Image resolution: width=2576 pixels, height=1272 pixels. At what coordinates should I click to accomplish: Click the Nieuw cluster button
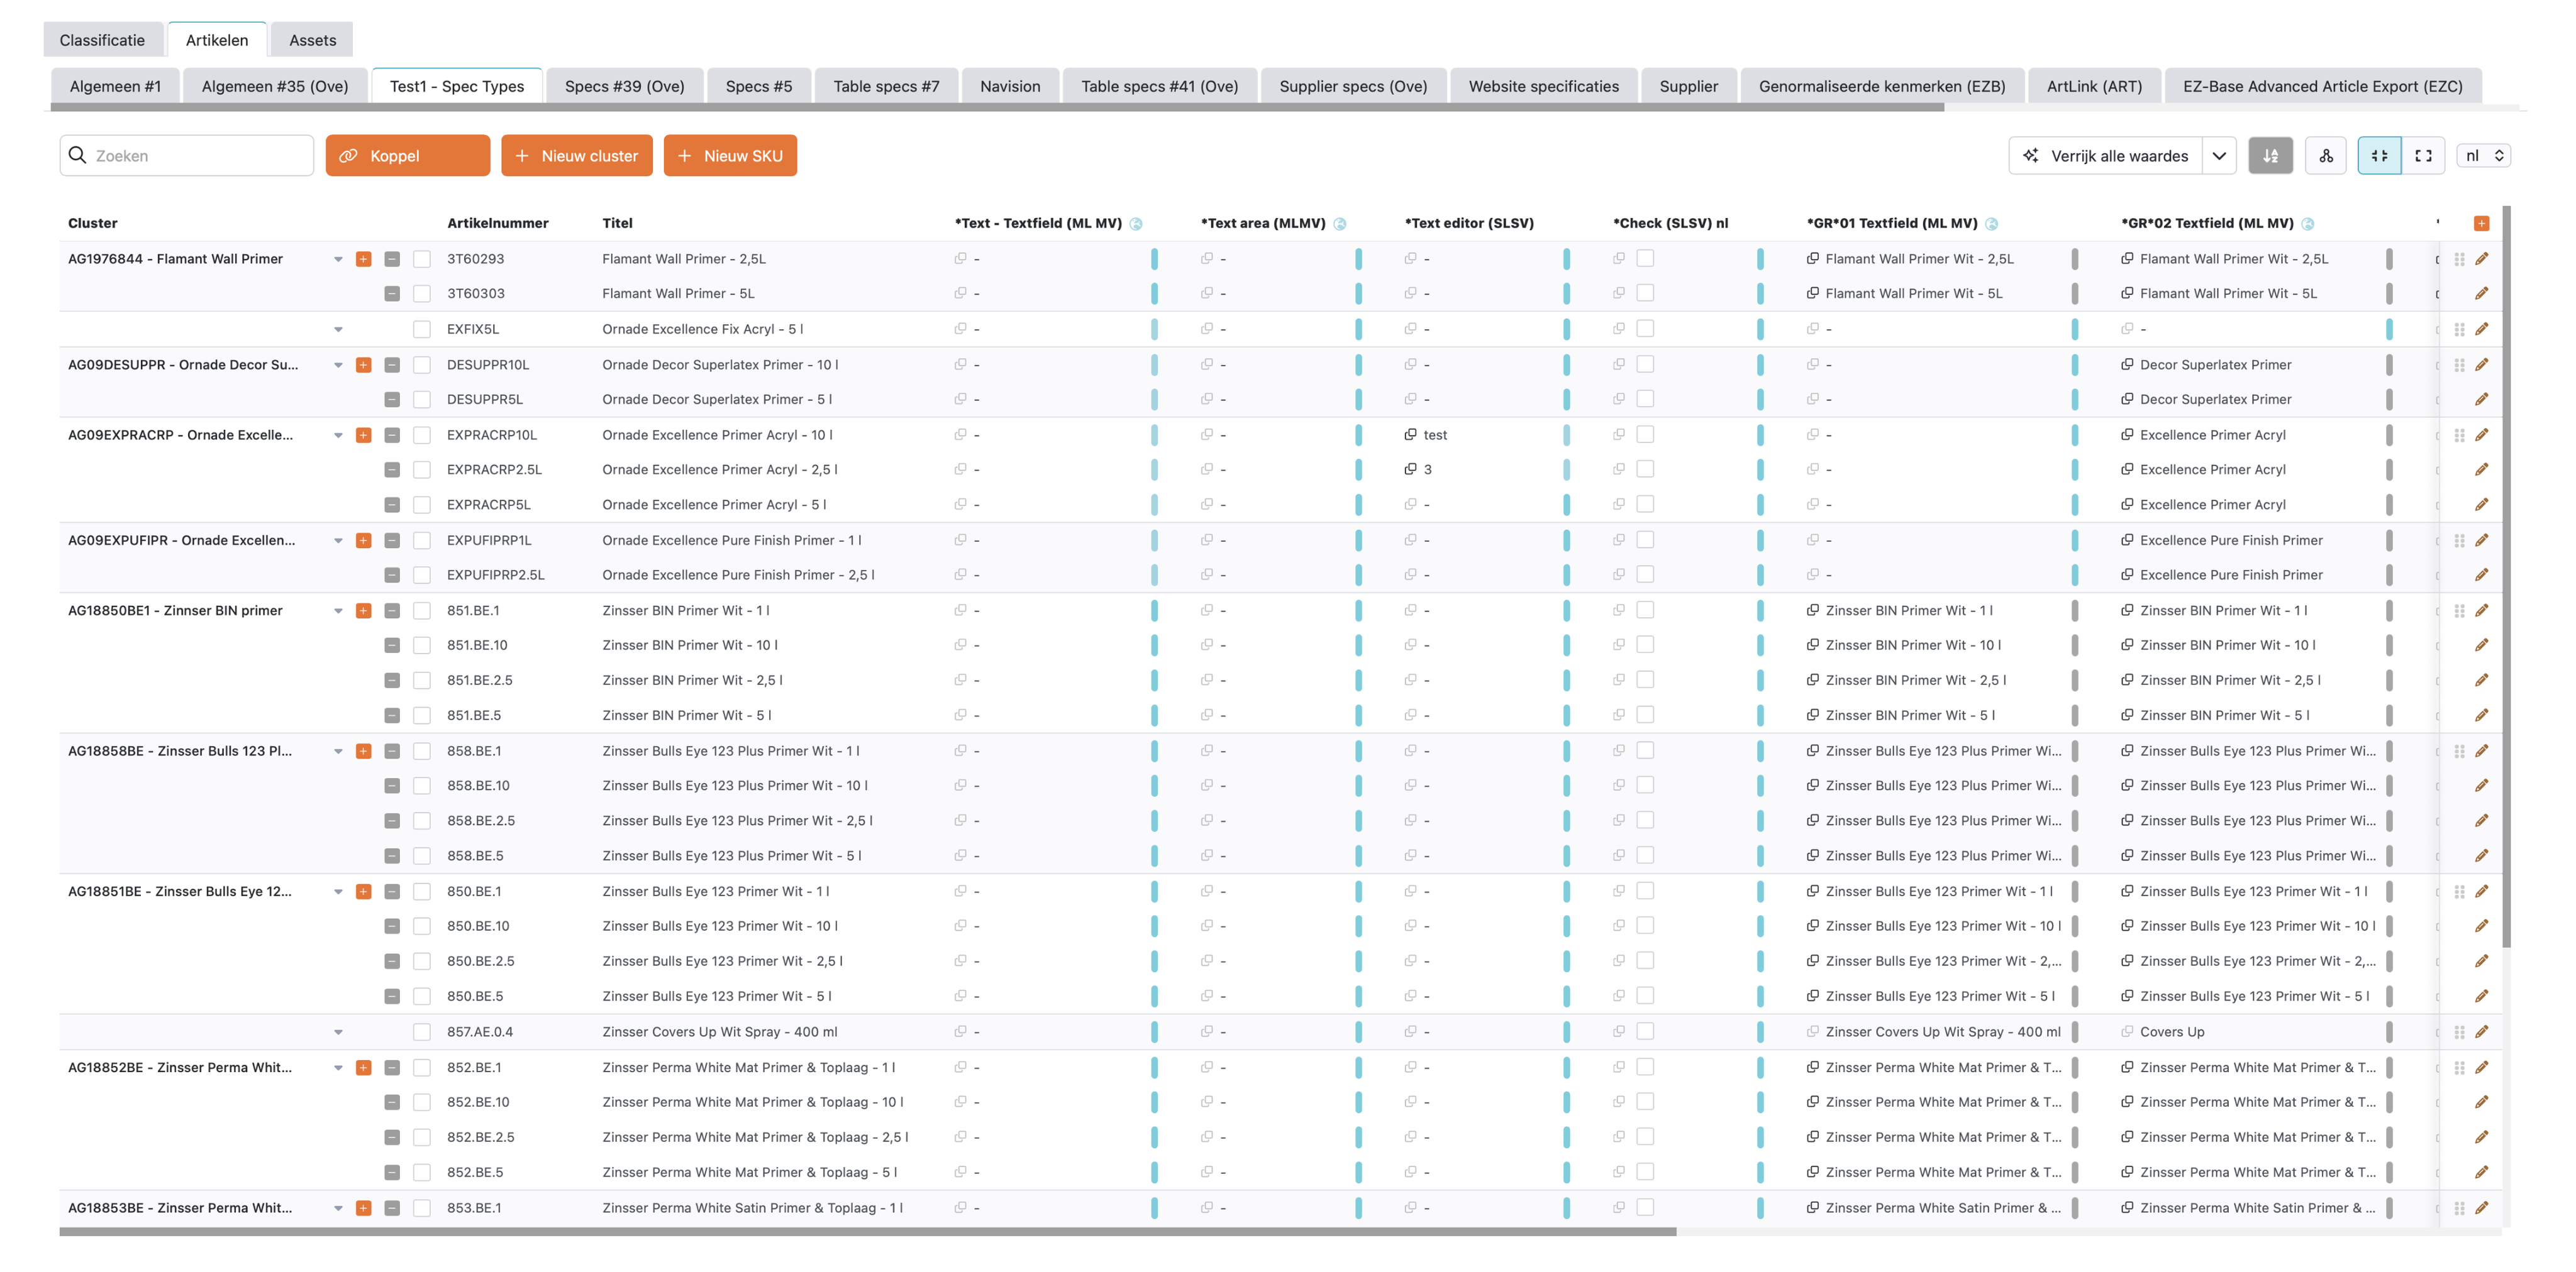[x=577, y=156]
